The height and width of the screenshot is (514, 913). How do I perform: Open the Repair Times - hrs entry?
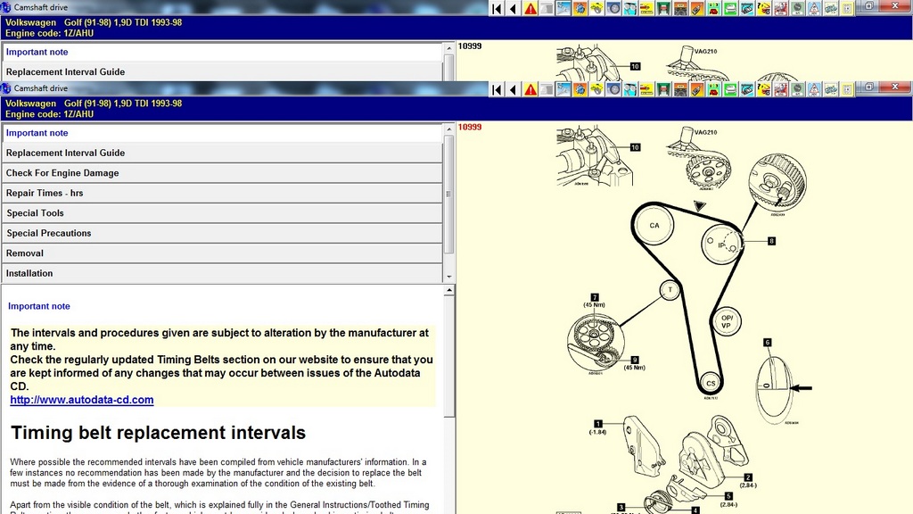(x=222, y=193)
